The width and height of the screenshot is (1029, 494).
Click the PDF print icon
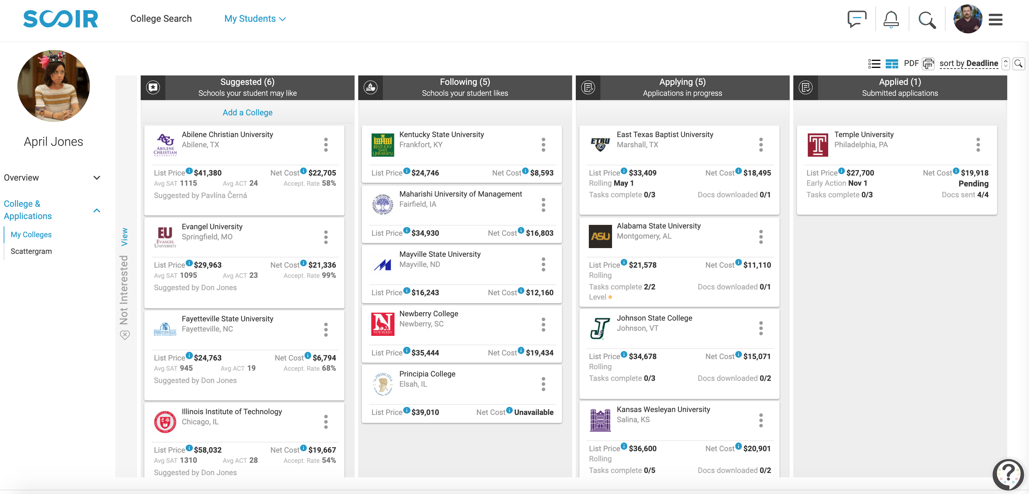[x=928, y=63]
